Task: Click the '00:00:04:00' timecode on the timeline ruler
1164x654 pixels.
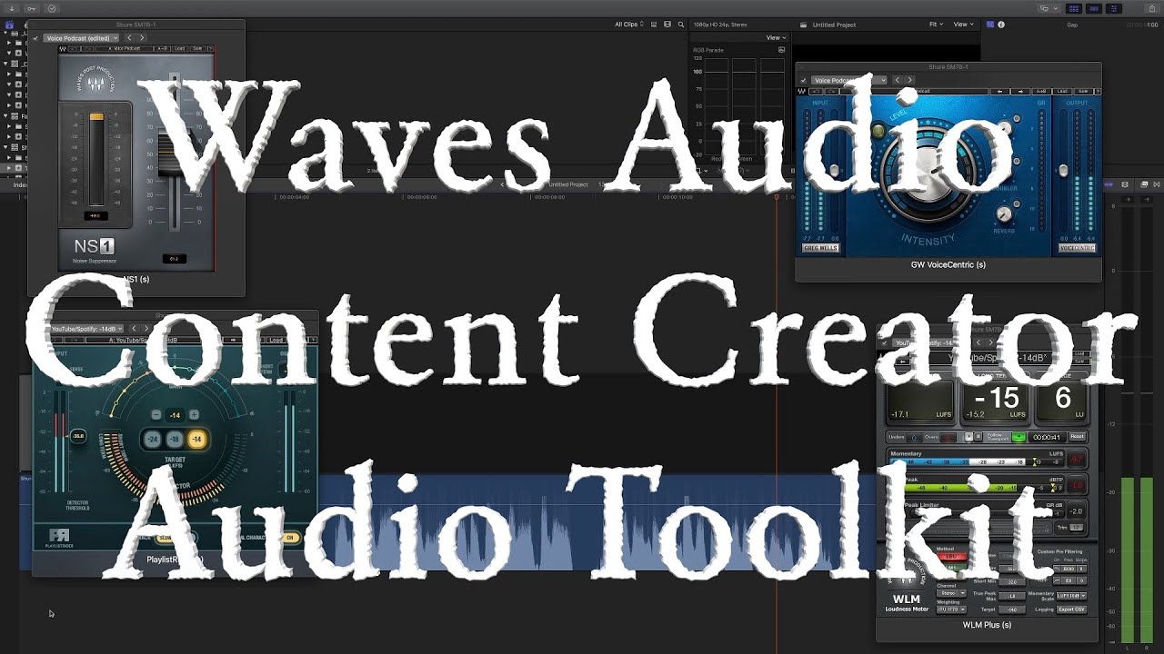Action: (295, 196)
